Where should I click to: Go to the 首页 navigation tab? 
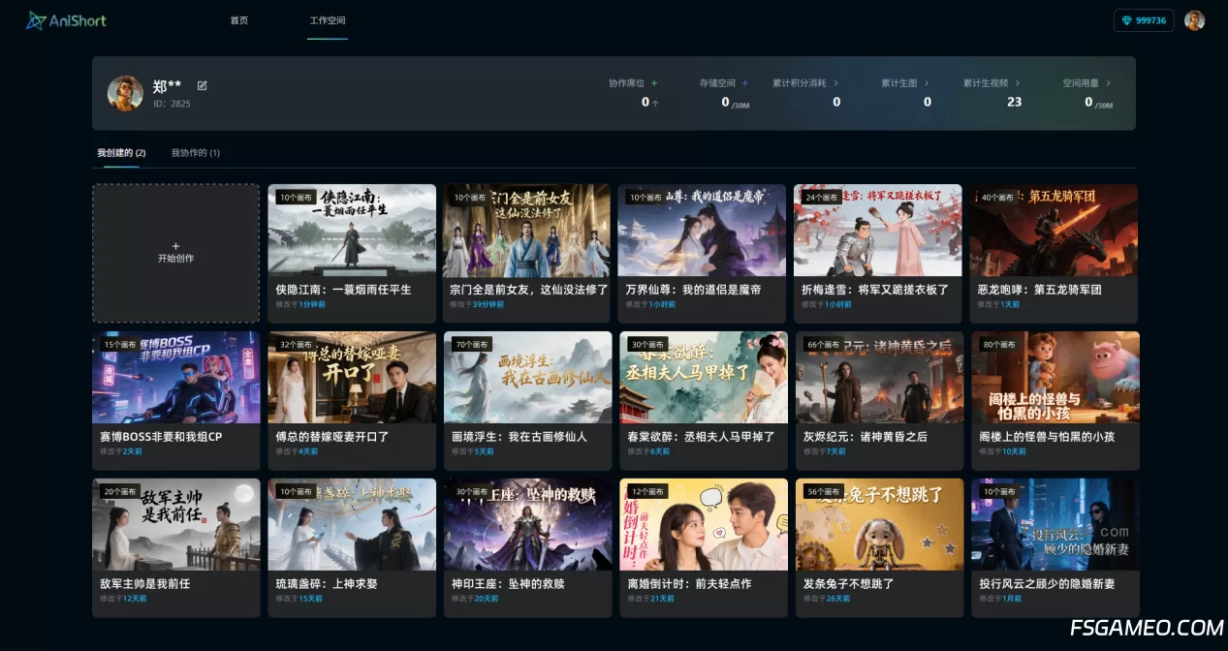(x=238, y=20)
